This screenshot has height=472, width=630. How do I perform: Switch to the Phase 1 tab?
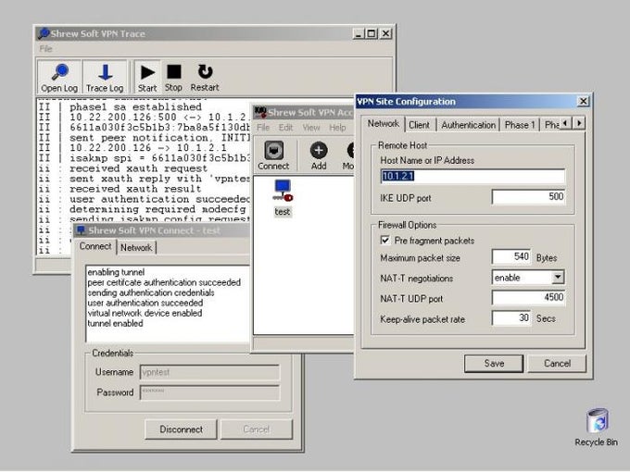coord(520,125)
